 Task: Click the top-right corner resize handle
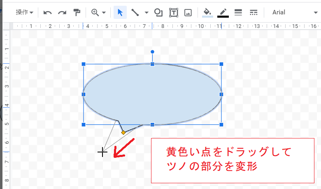(221, 64)
